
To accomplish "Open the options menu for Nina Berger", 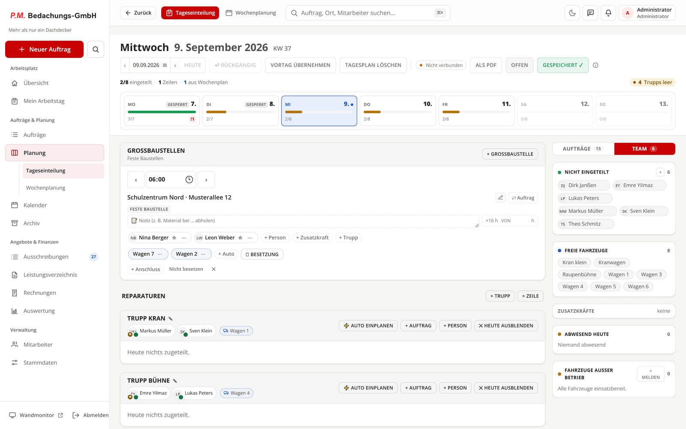I will coord(184,238).
